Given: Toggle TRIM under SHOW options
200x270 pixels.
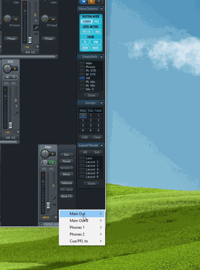Looking at the screenshot, I should pos(96,42).
